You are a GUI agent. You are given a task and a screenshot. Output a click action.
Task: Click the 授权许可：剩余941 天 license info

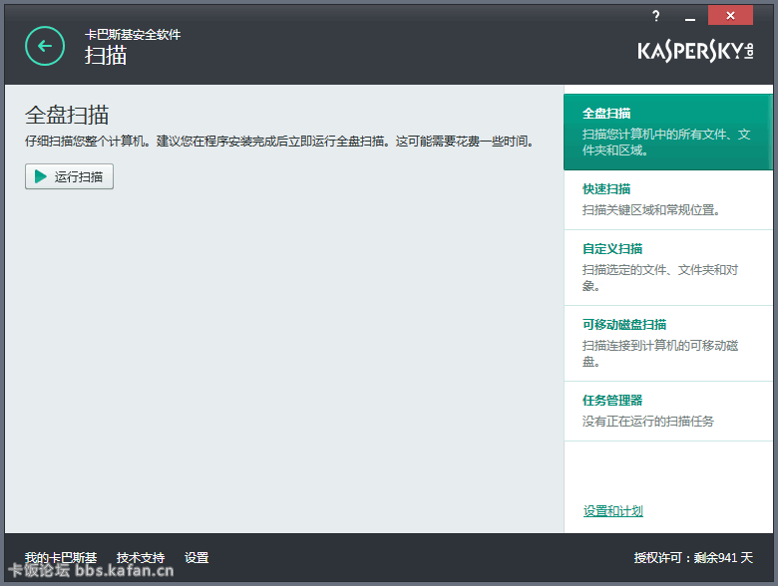pyautogui.click(x=693, y=558)
